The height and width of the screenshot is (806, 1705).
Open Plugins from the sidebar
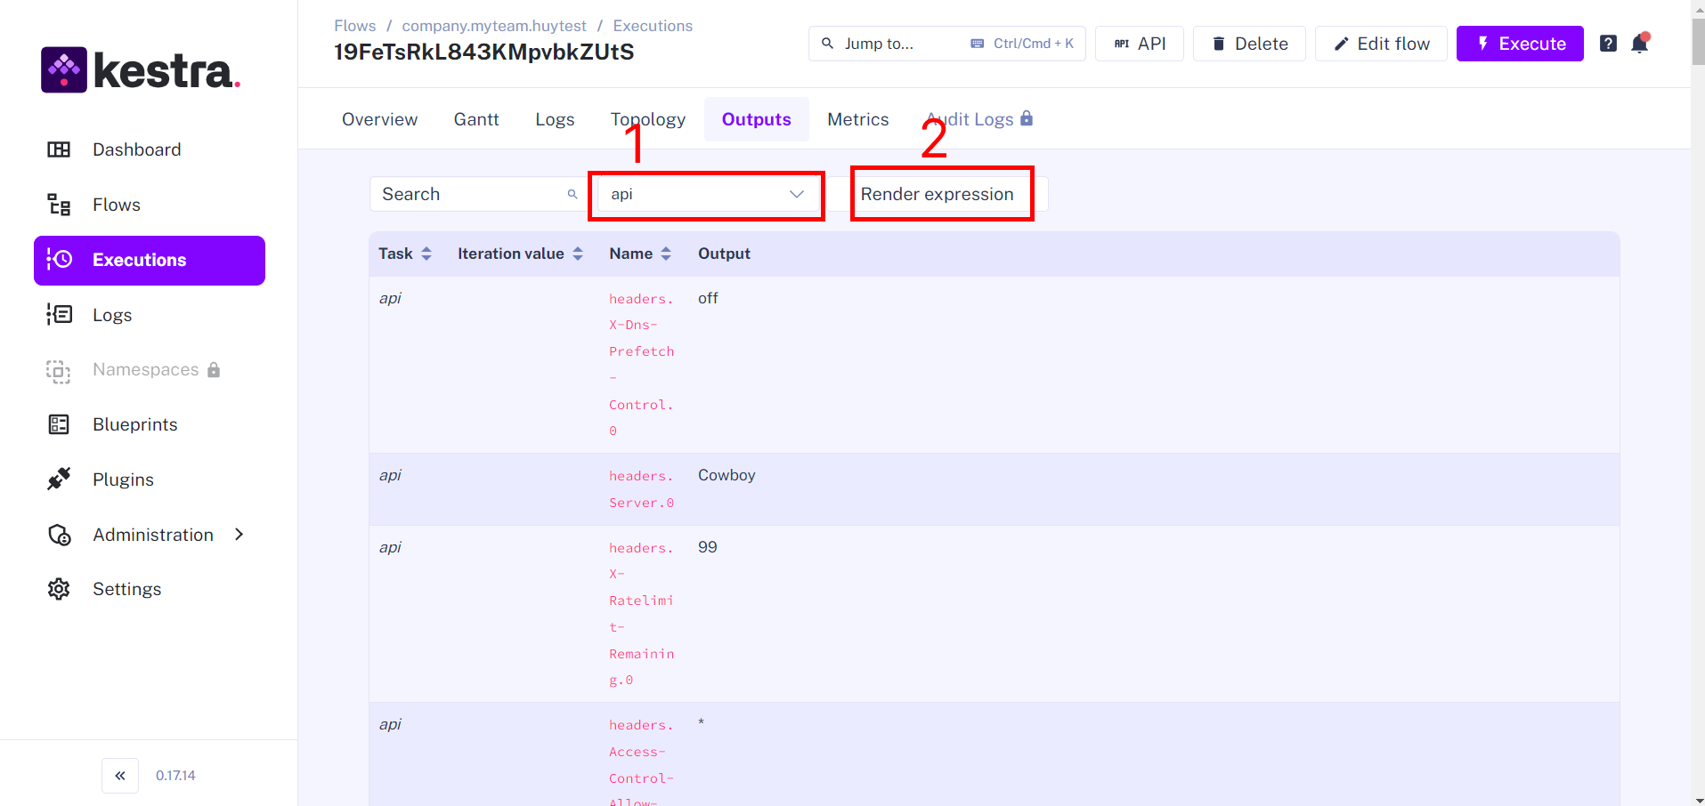123,480
